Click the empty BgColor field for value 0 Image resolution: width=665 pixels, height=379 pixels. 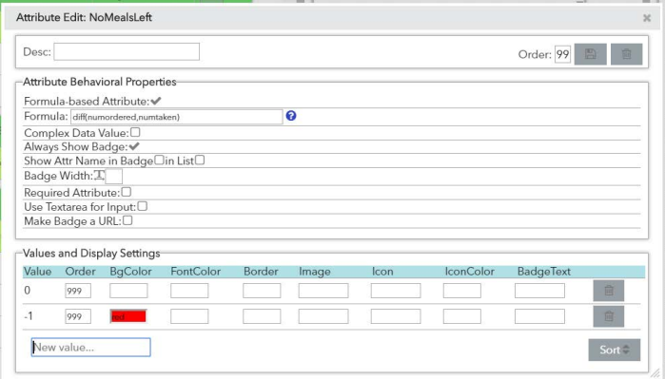coord(128,291)
